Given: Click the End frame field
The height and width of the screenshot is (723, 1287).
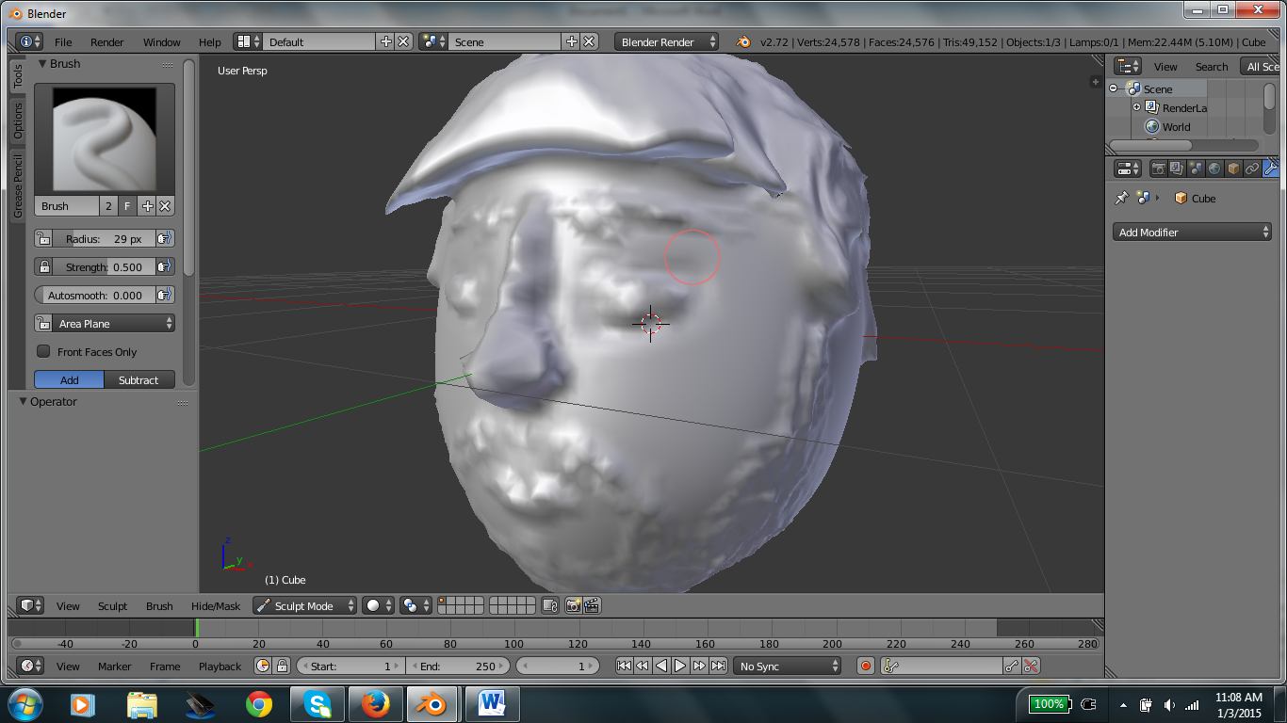Looking at the screenshot, I should pyautogui.click(x=458, y=666).
